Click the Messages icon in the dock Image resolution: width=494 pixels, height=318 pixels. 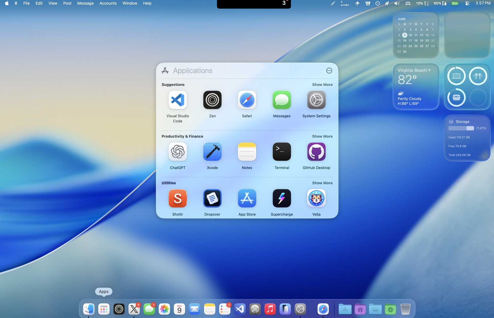149,309
